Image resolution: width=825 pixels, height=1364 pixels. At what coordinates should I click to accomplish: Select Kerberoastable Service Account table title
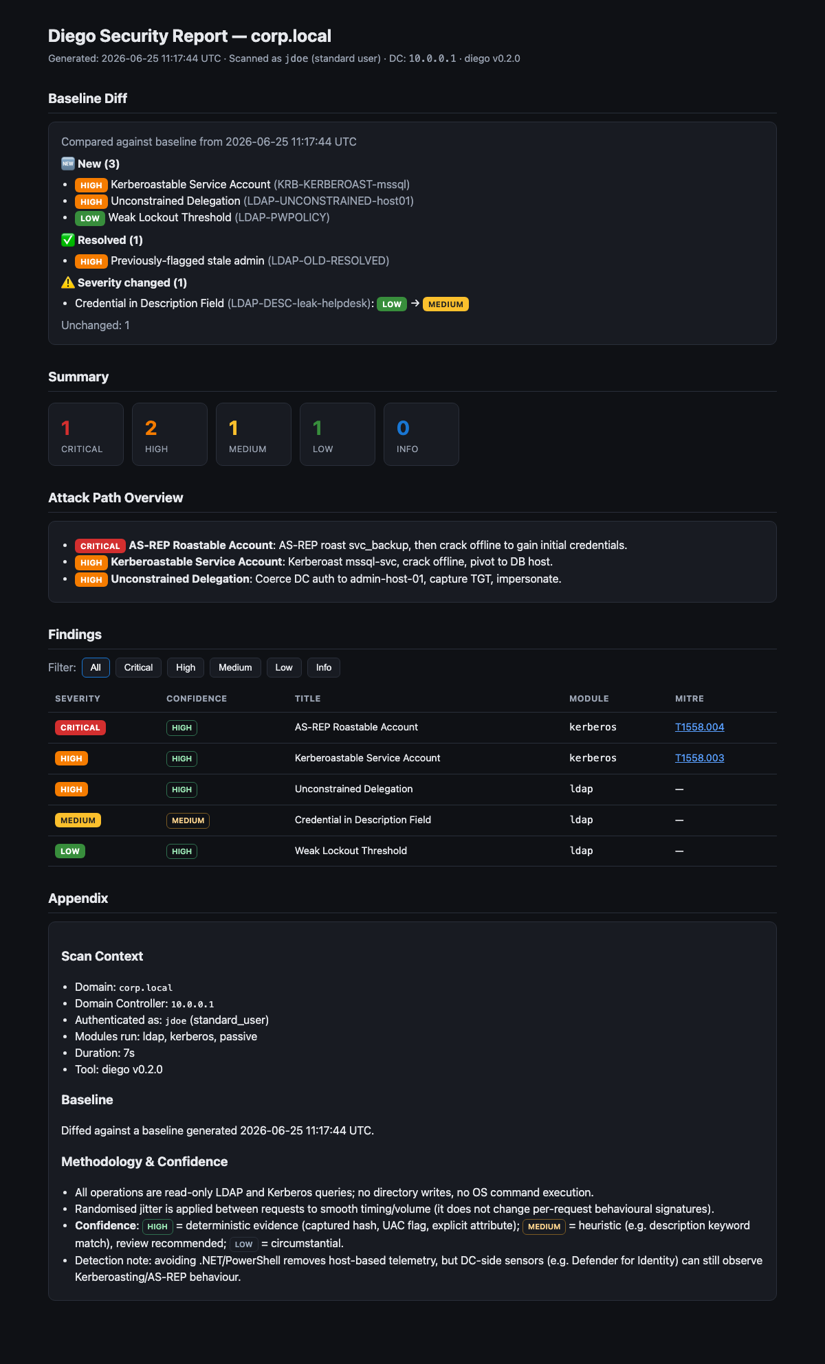click(x=367, y=758)
